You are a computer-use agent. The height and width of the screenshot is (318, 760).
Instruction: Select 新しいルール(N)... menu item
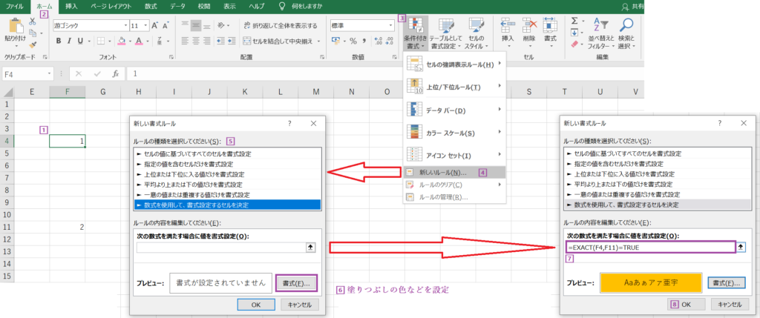tap(455, 172)
